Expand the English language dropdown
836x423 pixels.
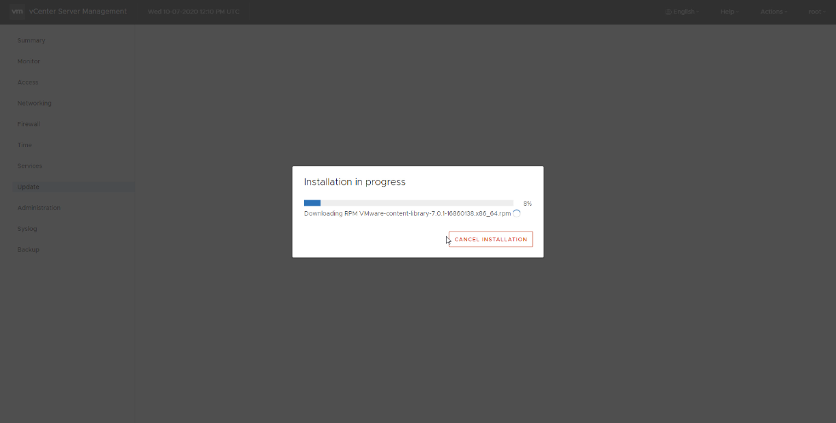[682, 12]
